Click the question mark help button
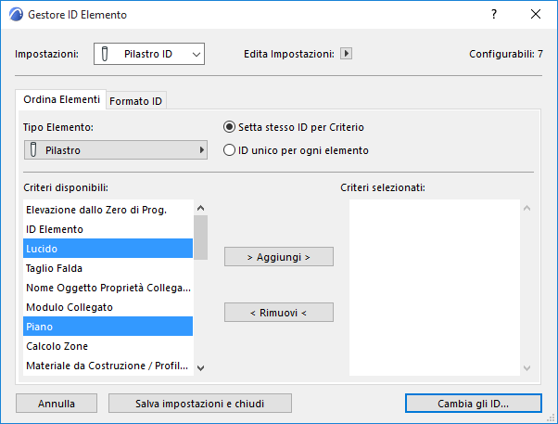This screenshot has width=558, height=424. coord(493,15)
